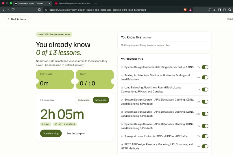Reload the page with the refresh icon
This screenshot has height=155, width=233.
pyautogui.click(x=13, y=10)
